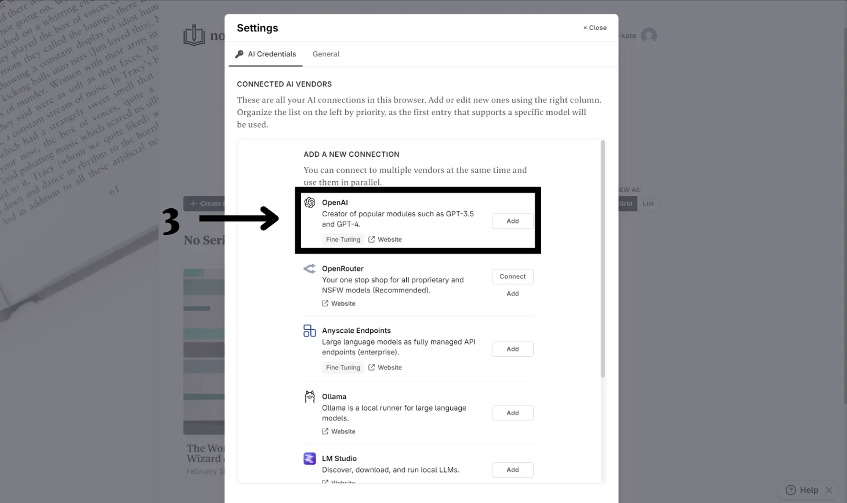Image resolution: width=847 pixels, height=503 pixels.
Task: Click the Ollama vendor icon
Action: 309,396
